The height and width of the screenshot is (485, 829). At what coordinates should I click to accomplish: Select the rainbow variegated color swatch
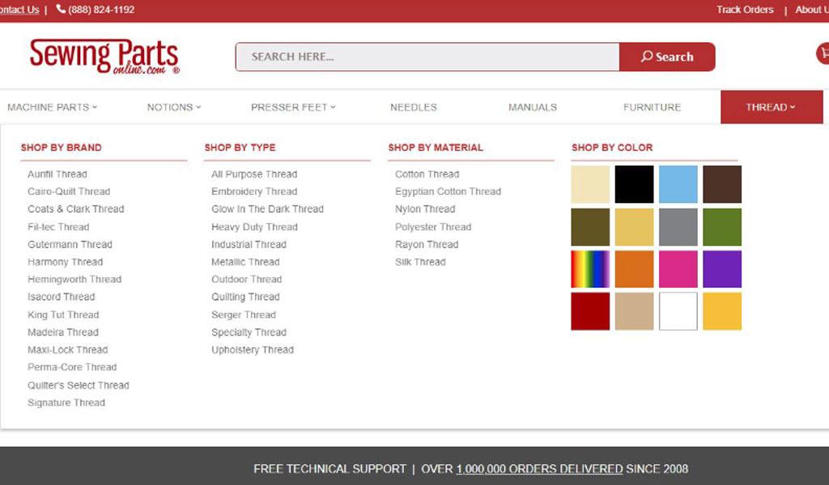point(590,269)
